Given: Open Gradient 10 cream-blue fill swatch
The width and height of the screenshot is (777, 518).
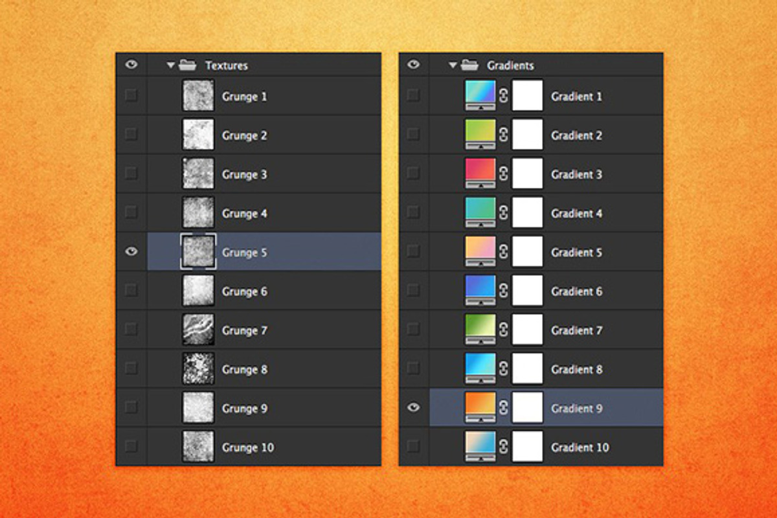Looking at the screenshot, I should [x=480, y=446].
